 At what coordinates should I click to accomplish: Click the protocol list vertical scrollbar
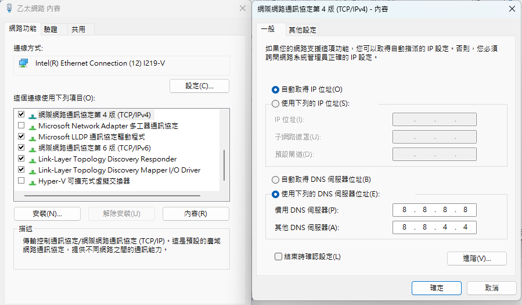point(224,165)
